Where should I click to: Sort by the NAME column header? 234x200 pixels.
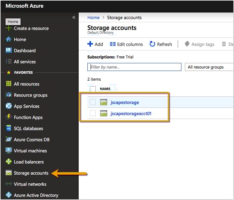coord(105,89)
